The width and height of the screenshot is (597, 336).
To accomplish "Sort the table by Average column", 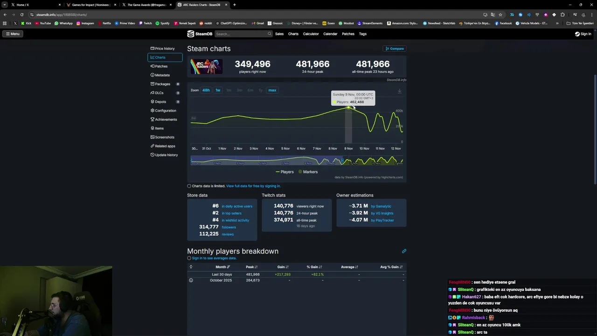I will (x=349, y=267).
